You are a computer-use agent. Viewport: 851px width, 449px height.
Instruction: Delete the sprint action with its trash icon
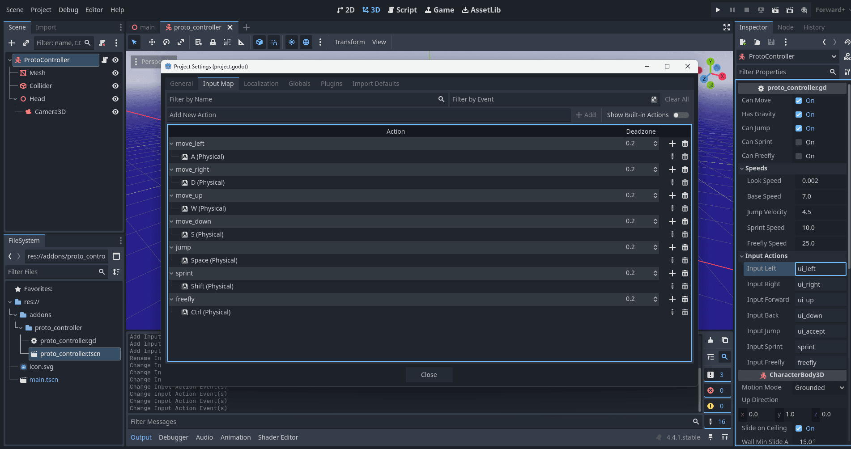click(x=685, y=273)
